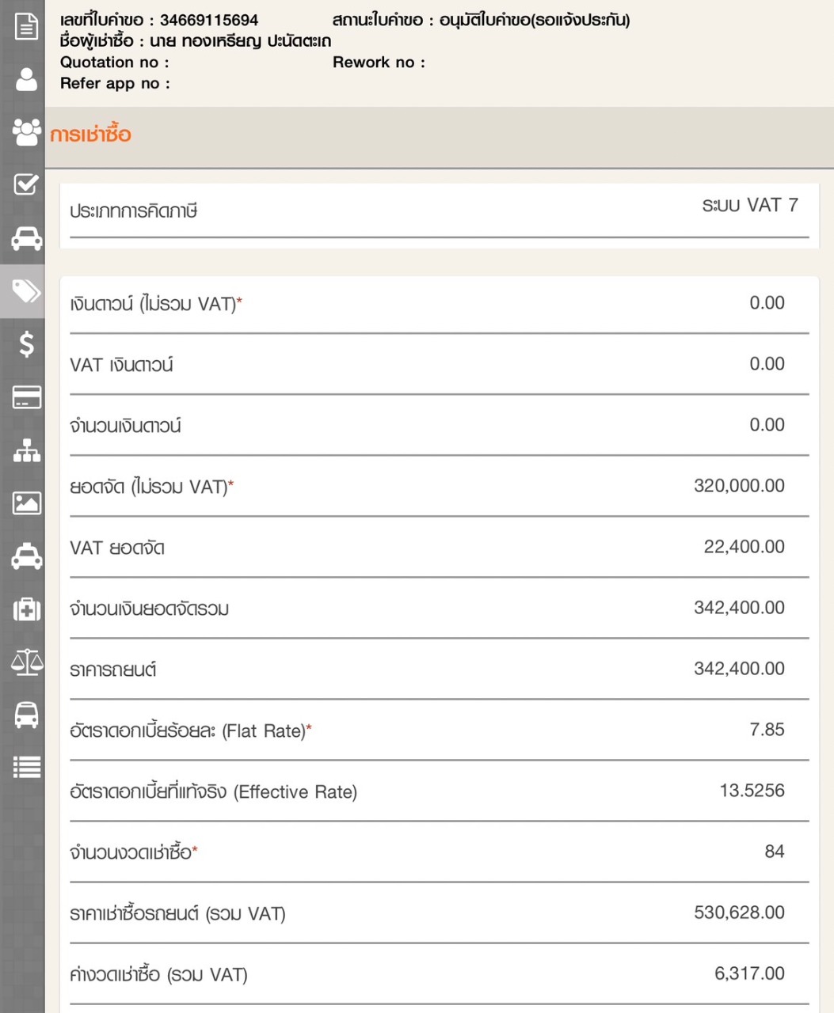Open the document icon in the sidebar
Screen dimensions: 834x1013
click(x=26, y=26)
